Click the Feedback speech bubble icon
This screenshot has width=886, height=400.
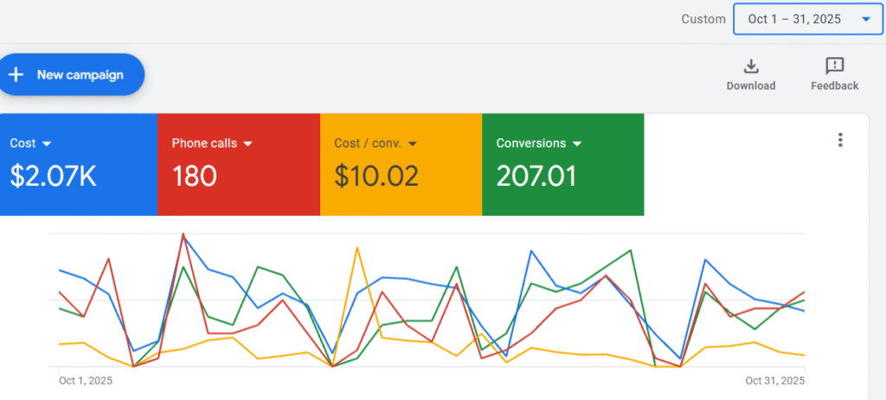pyautogui.click(x=834, y=67)
